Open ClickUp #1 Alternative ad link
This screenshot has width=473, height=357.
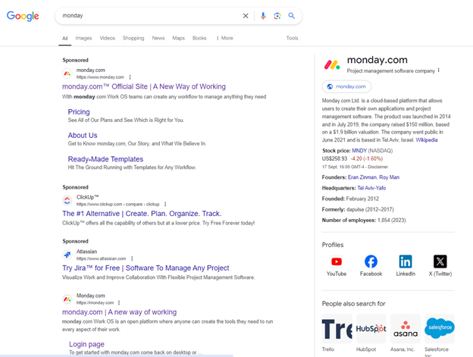coord(142,214)
